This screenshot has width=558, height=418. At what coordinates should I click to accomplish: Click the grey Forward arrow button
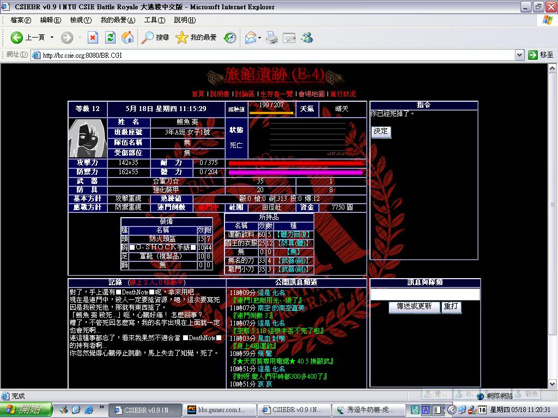(66, 38)
